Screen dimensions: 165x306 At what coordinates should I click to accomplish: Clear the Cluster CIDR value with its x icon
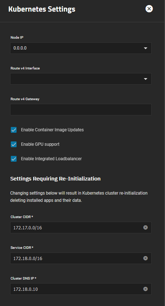coord(146,228)
